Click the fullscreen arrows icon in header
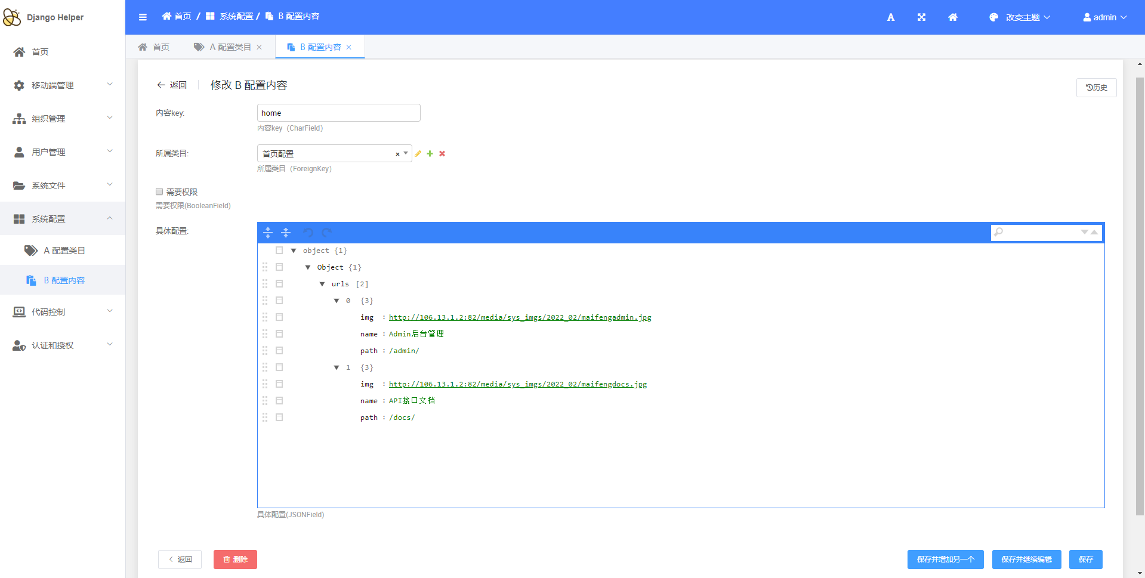The width and height of the screenshot is (1145, 578). pyautogui.click(x=921, y=17)
